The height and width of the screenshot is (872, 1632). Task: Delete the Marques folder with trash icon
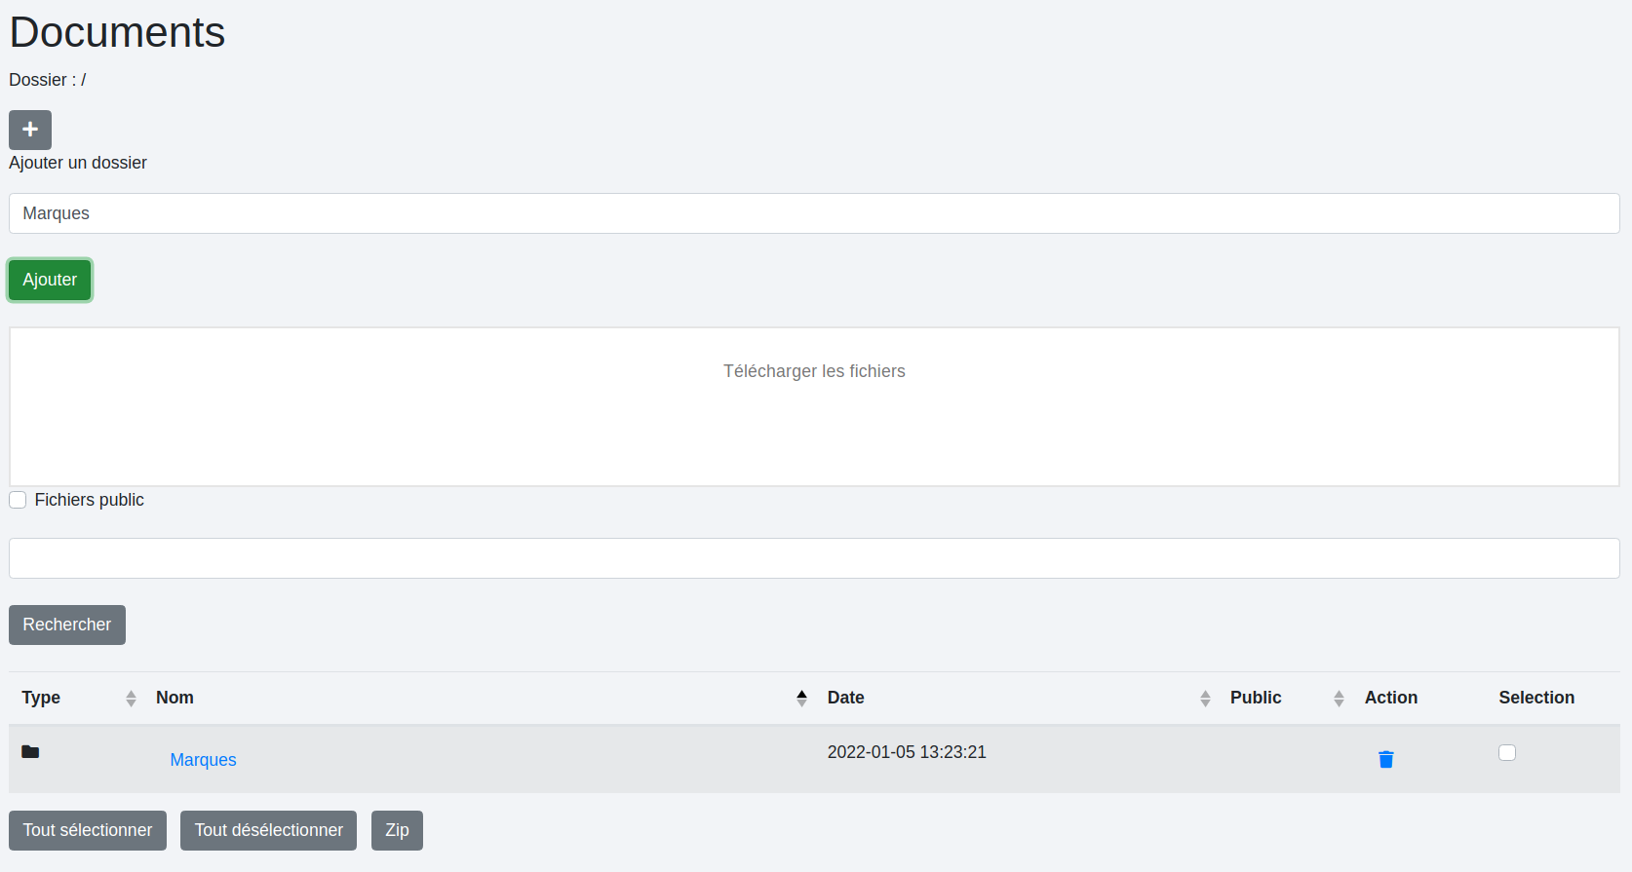1385,759
